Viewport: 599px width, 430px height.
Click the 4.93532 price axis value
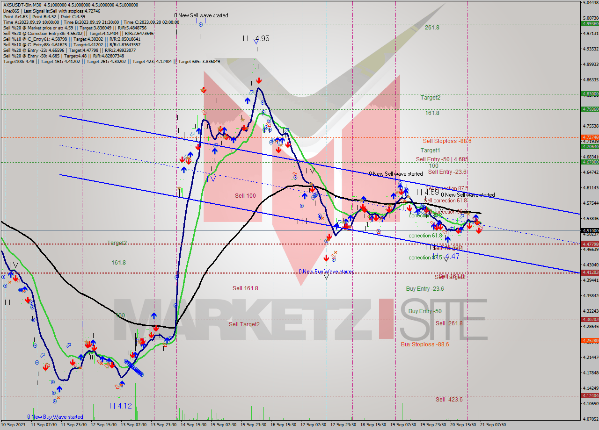[591, 49]
